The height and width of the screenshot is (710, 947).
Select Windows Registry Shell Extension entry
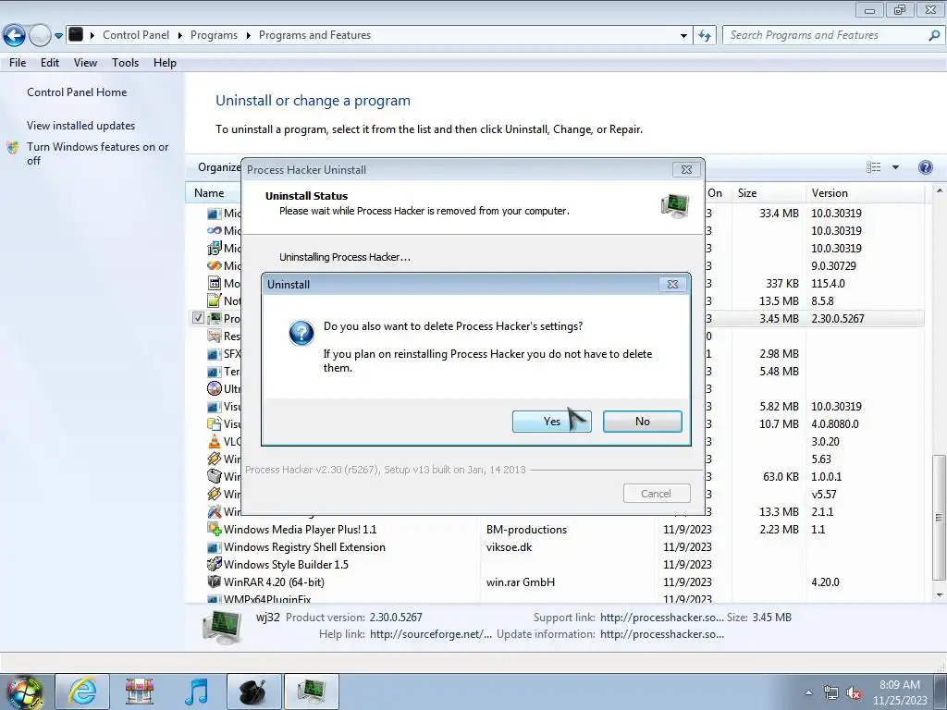pos(304,547)
